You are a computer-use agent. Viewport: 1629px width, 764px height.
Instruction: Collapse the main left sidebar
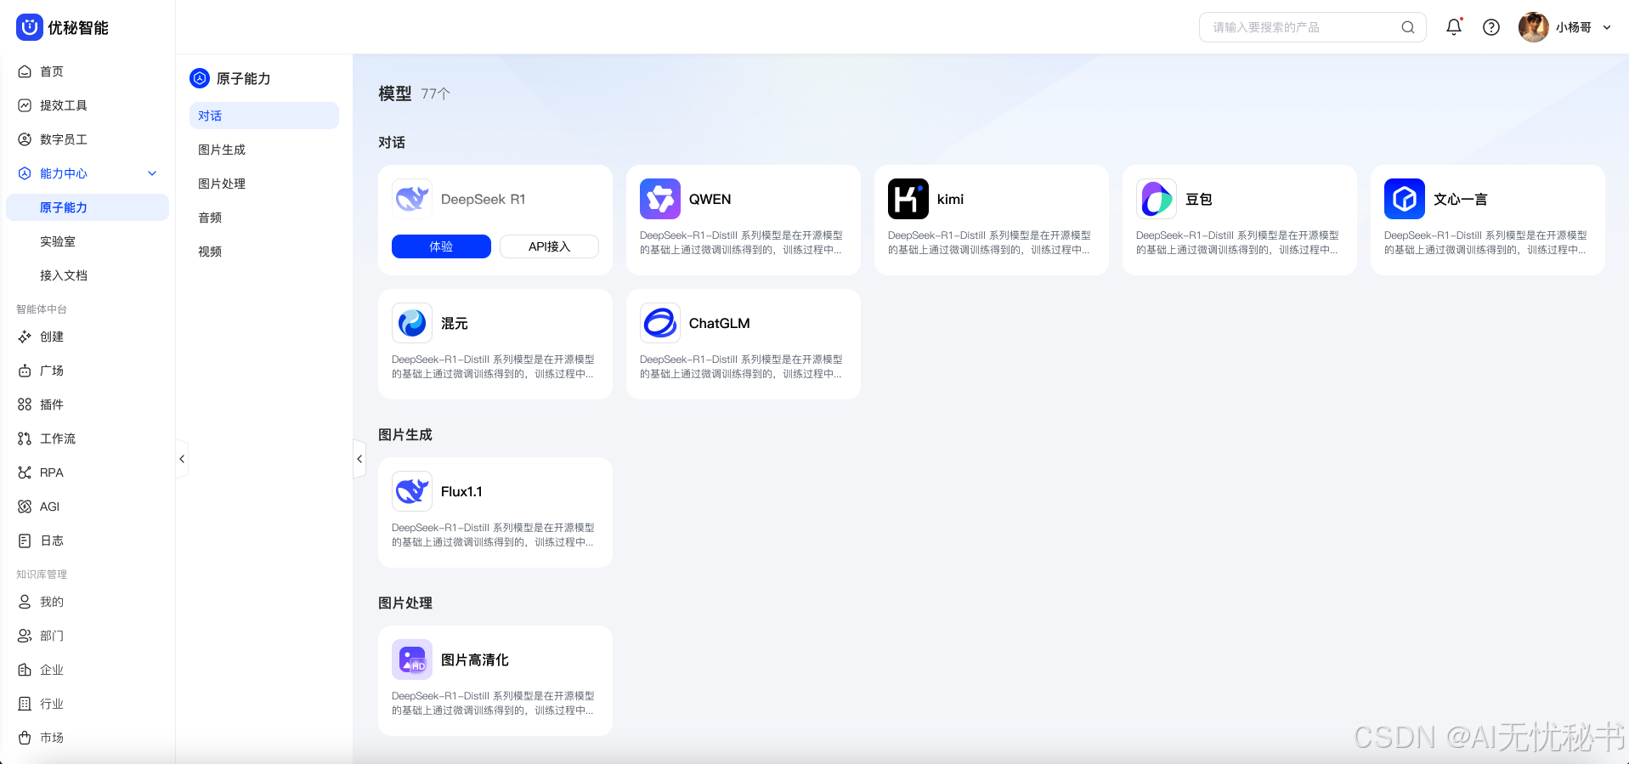coord(182,459)
